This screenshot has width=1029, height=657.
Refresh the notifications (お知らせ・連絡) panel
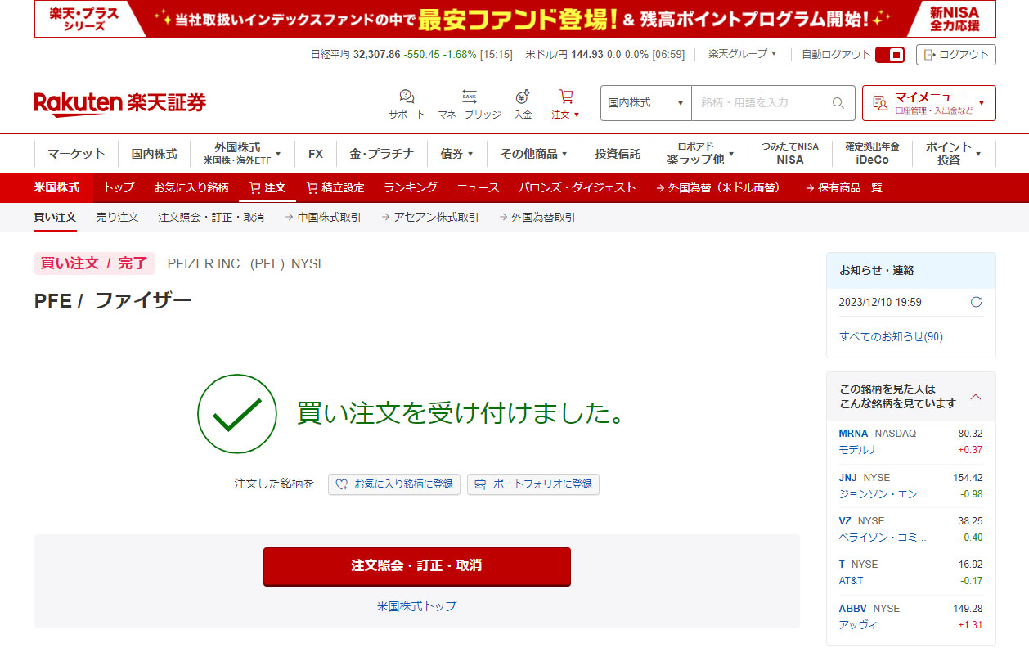pyautogui.click(x=976, y=302)
